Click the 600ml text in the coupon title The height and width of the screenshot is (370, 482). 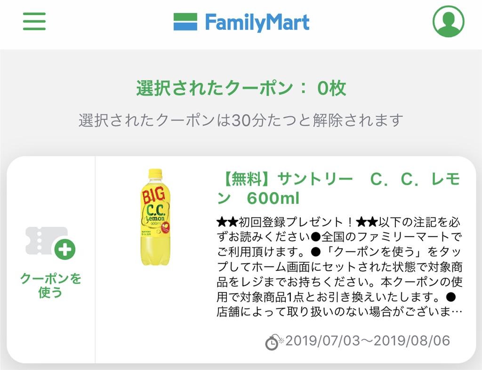273,199
